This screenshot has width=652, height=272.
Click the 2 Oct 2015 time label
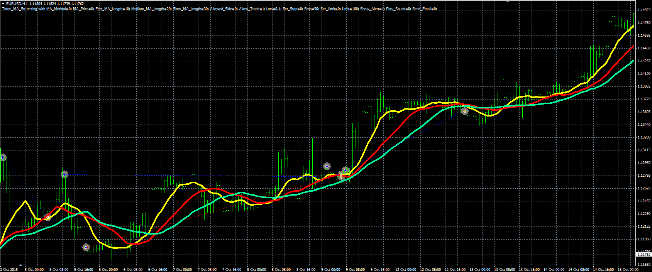pyautogui.click(x=9, y=270)
